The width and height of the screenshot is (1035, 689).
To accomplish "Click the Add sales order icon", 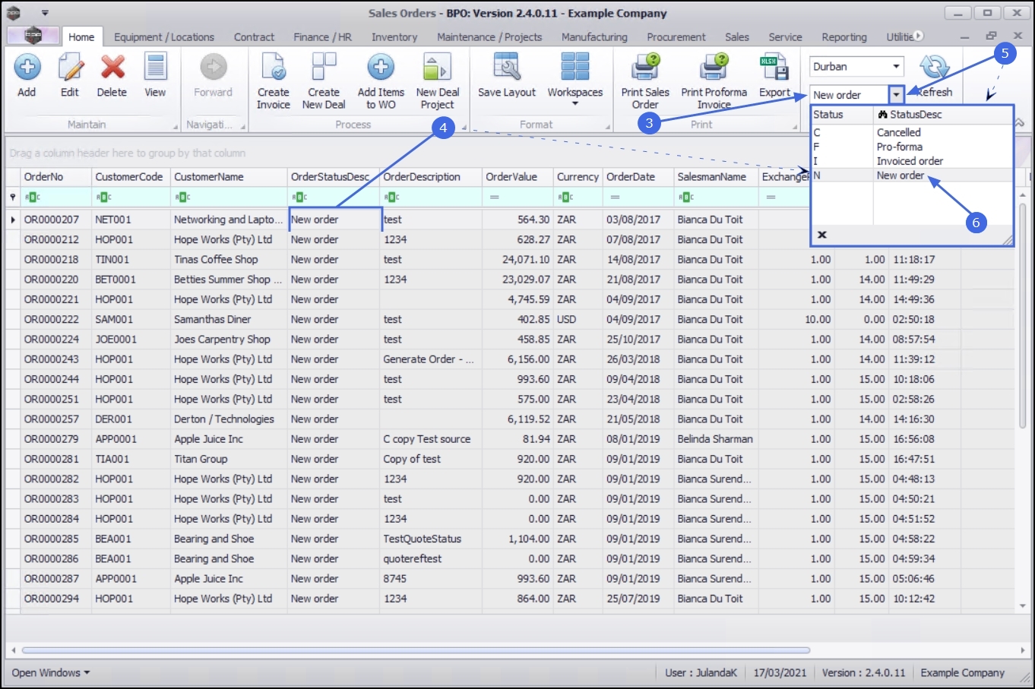I will tap(27, 68).
